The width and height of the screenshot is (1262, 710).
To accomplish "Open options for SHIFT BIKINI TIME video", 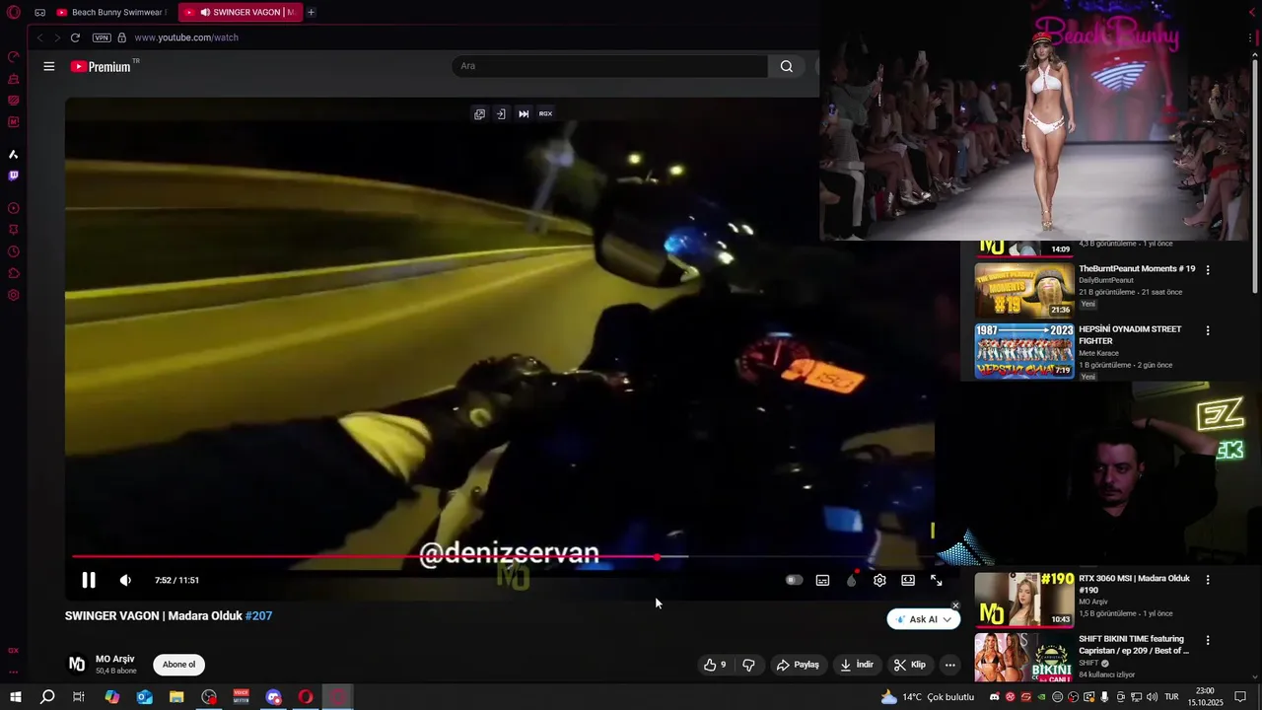I will (x=1208, y=640).
